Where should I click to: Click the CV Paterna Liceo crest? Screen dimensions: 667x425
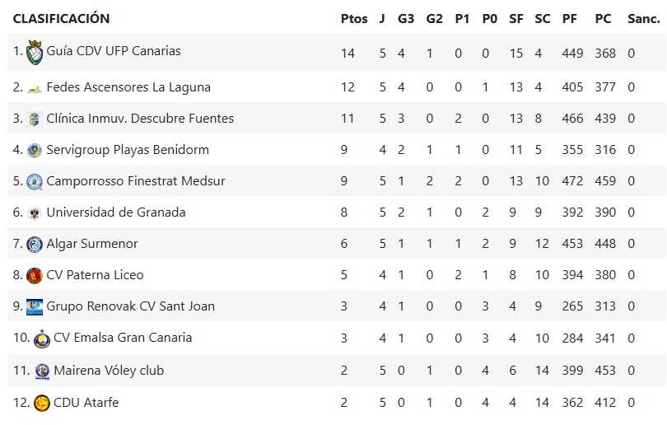click(x=35, y=275)
